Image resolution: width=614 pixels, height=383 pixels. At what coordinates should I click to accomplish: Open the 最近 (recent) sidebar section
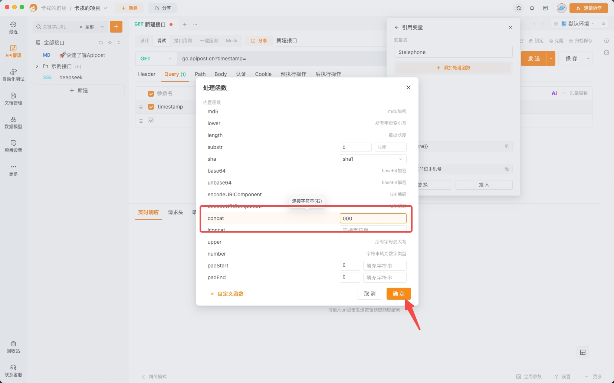tap(13, 28)
